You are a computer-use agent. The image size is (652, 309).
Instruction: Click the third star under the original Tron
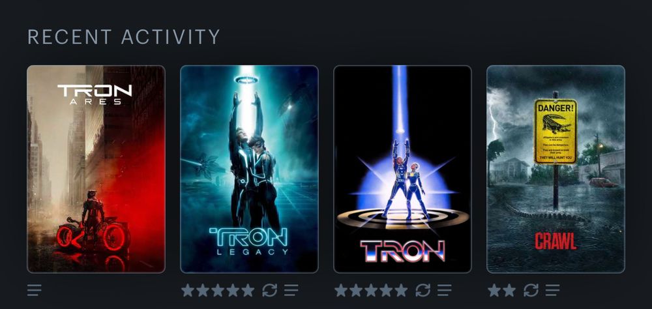(372, 290)
